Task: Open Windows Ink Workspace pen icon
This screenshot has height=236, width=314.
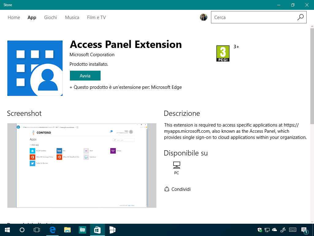Action: pos(283,230)
